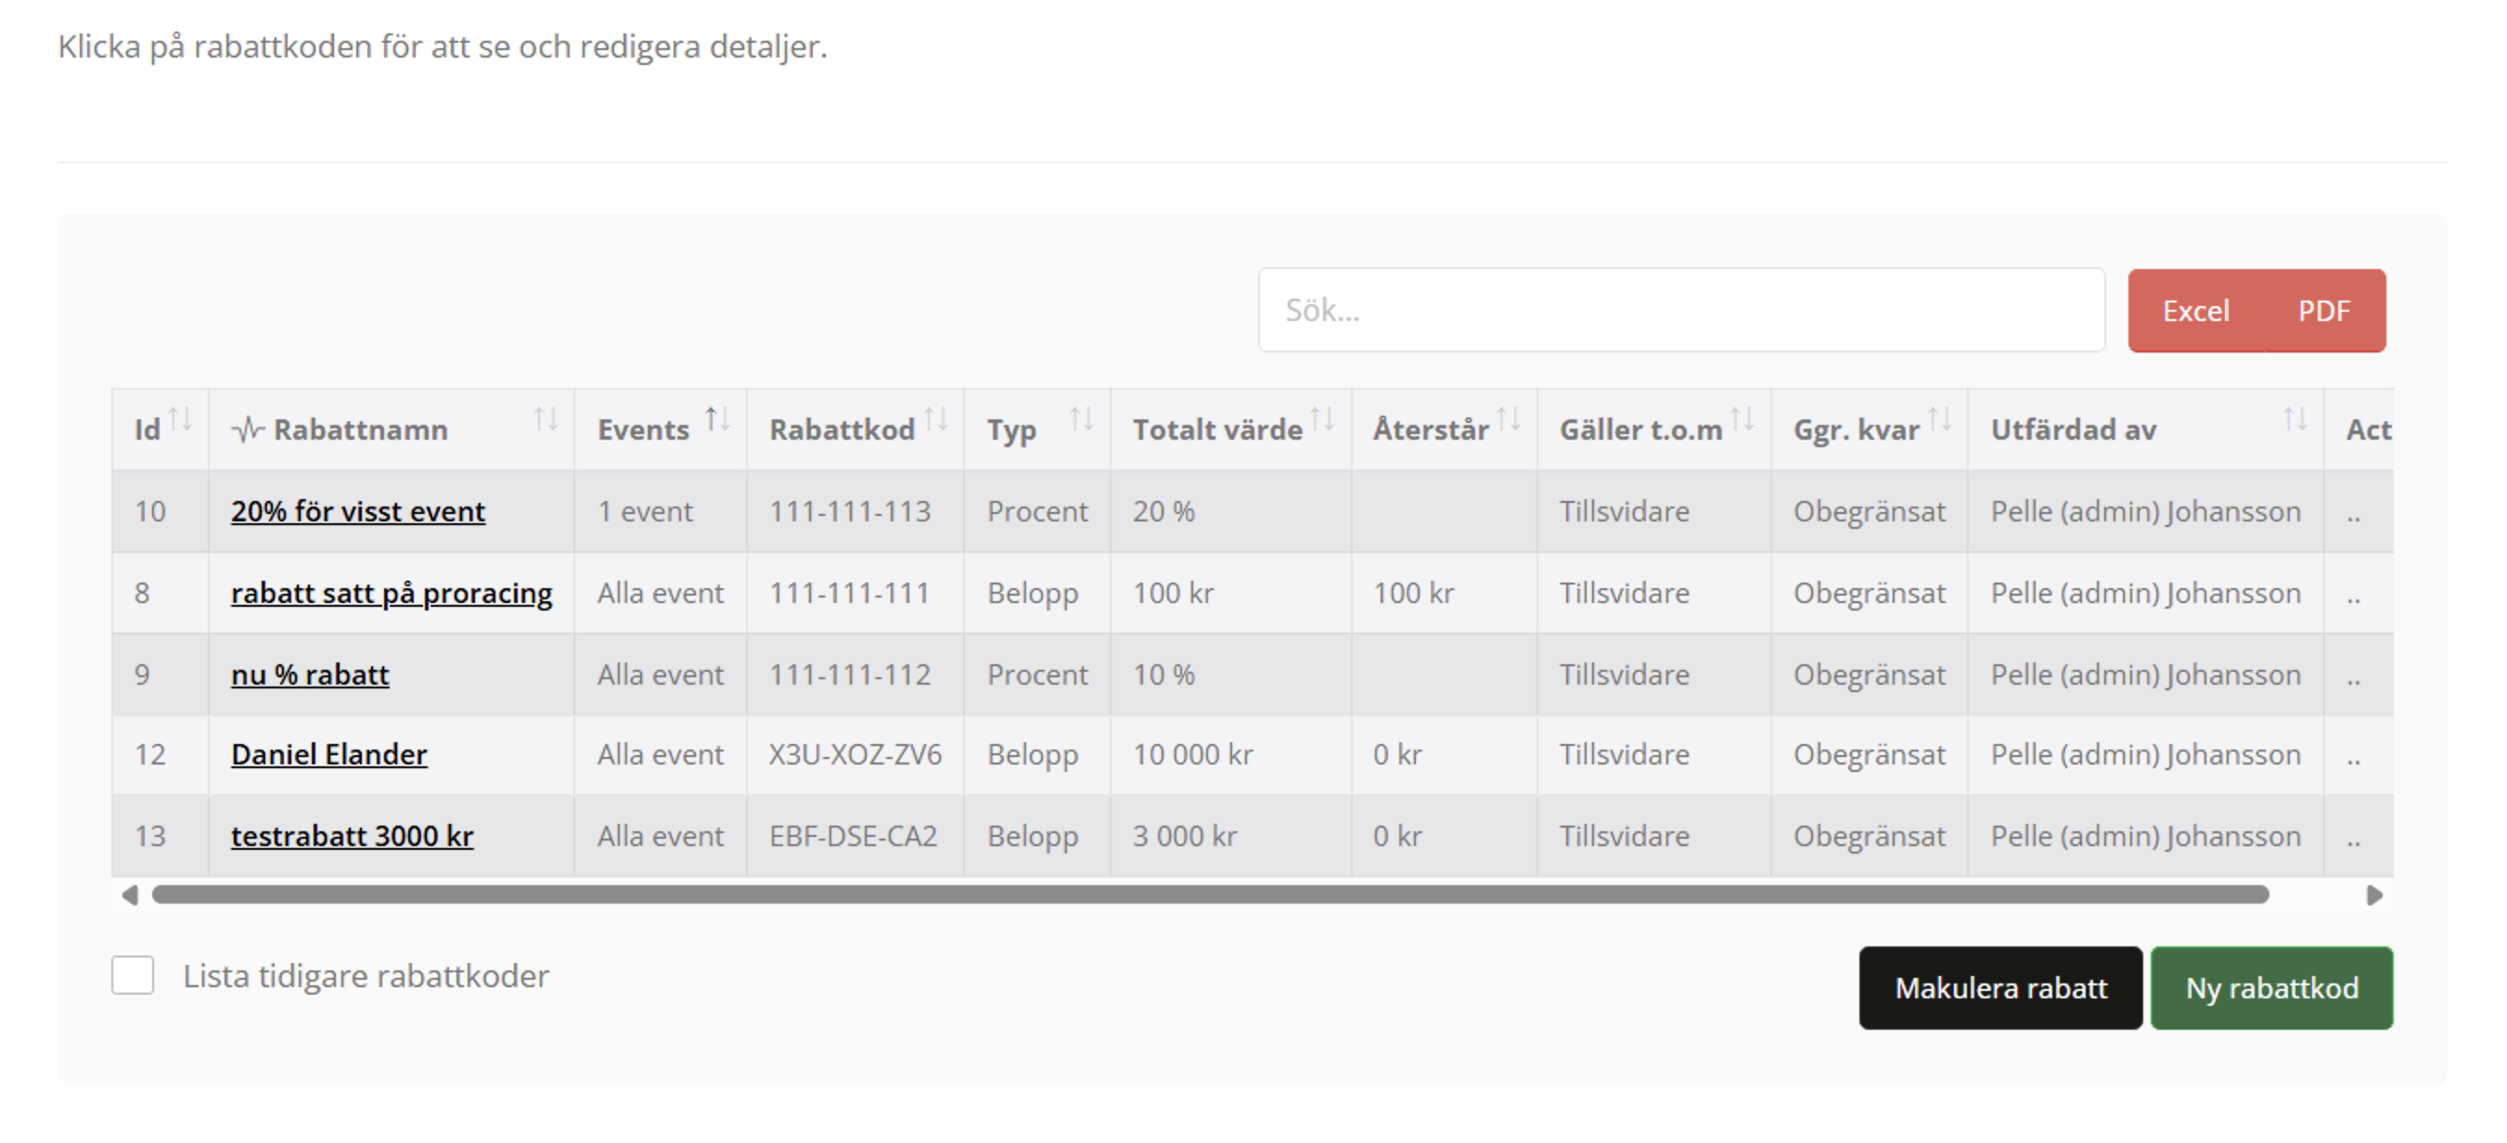
Task: Sort by Ggr. kvar column arrows
Action: click(1939, 420)
